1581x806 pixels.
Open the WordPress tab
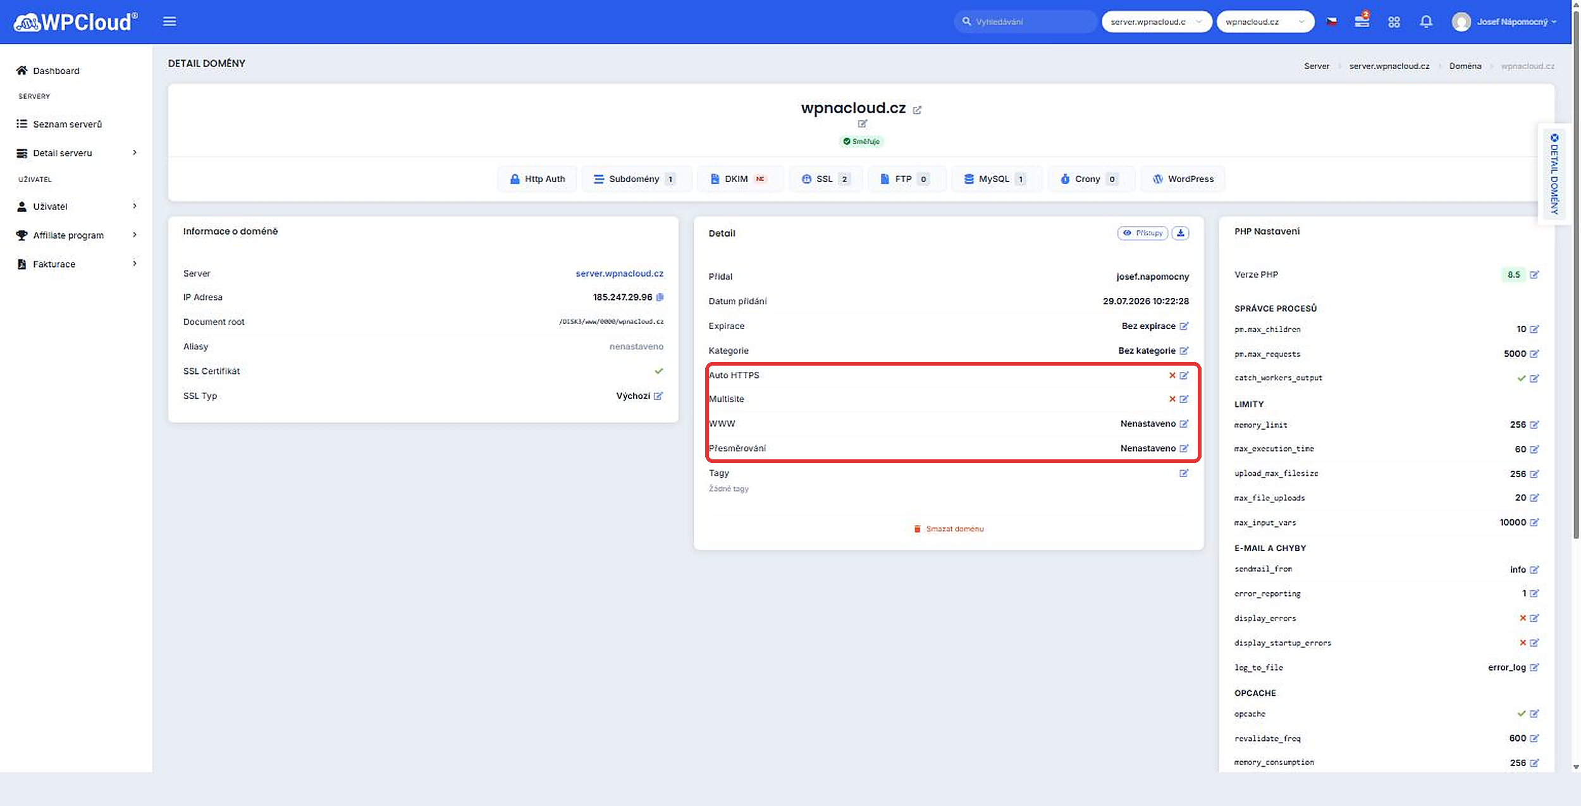pyautogui.click(x=1183, y=179)
